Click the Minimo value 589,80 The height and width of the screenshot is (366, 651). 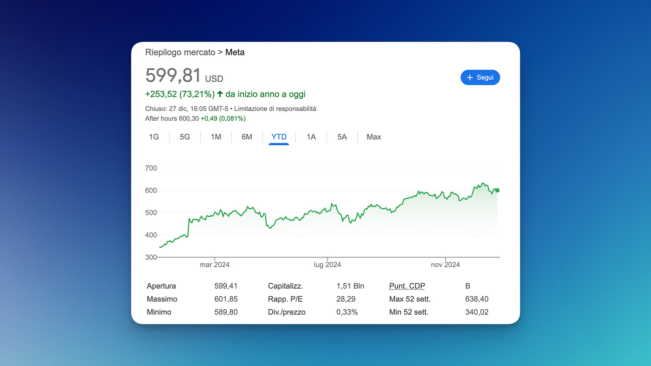[x=226, y=312]
